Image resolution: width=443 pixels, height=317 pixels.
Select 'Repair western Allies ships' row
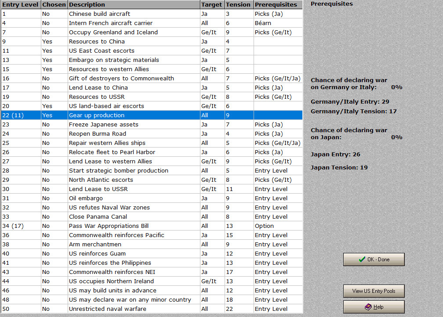point(152,143)
